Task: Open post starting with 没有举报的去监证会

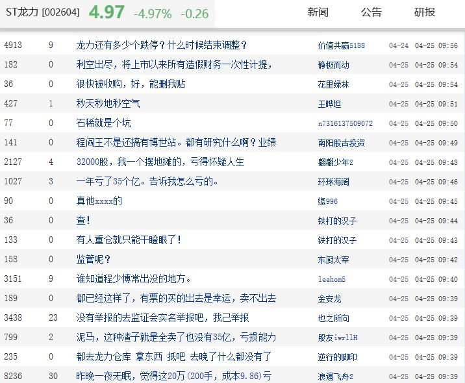Action: pyautogui.click(x=162, y=318)
